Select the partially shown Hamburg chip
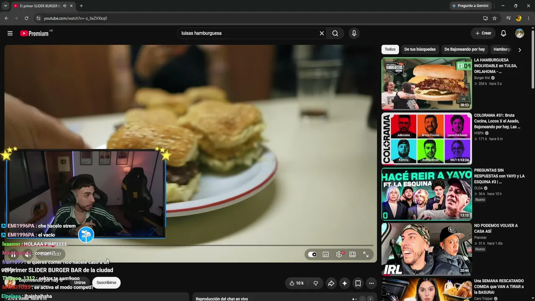 point(502,49)
